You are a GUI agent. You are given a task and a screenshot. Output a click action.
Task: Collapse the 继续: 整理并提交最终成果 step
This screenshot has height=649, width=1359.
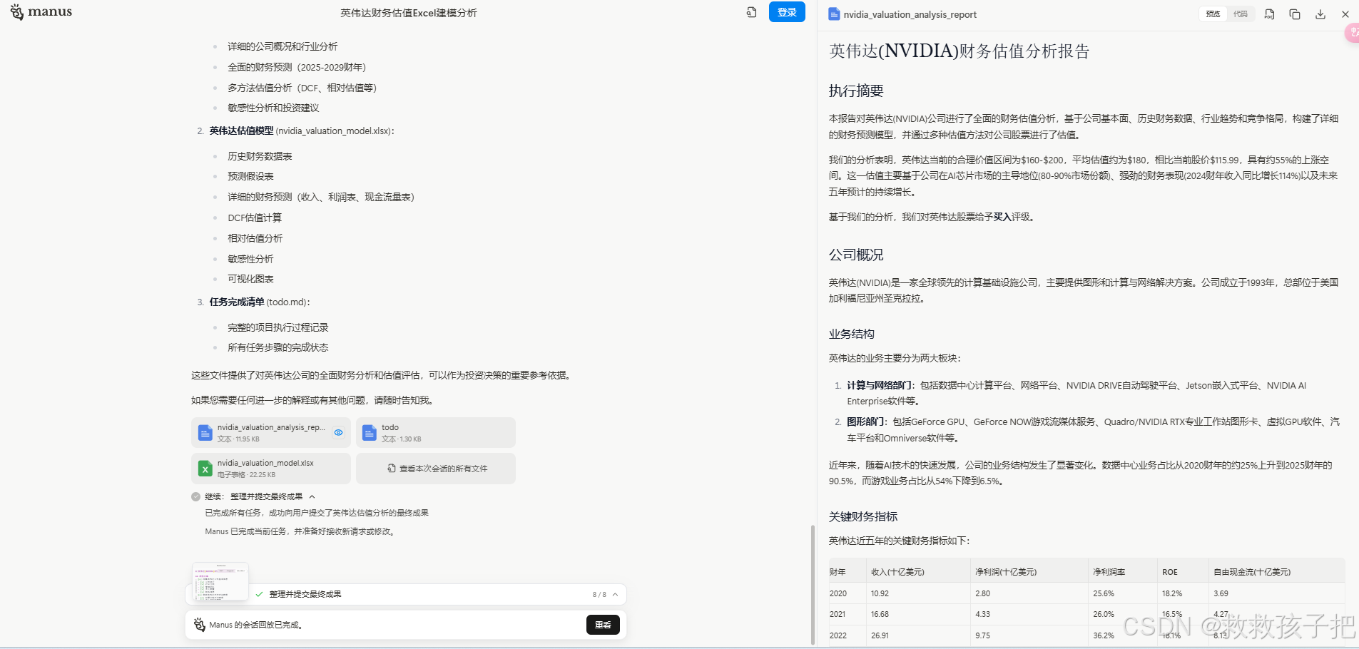click(x=312, y=496)
